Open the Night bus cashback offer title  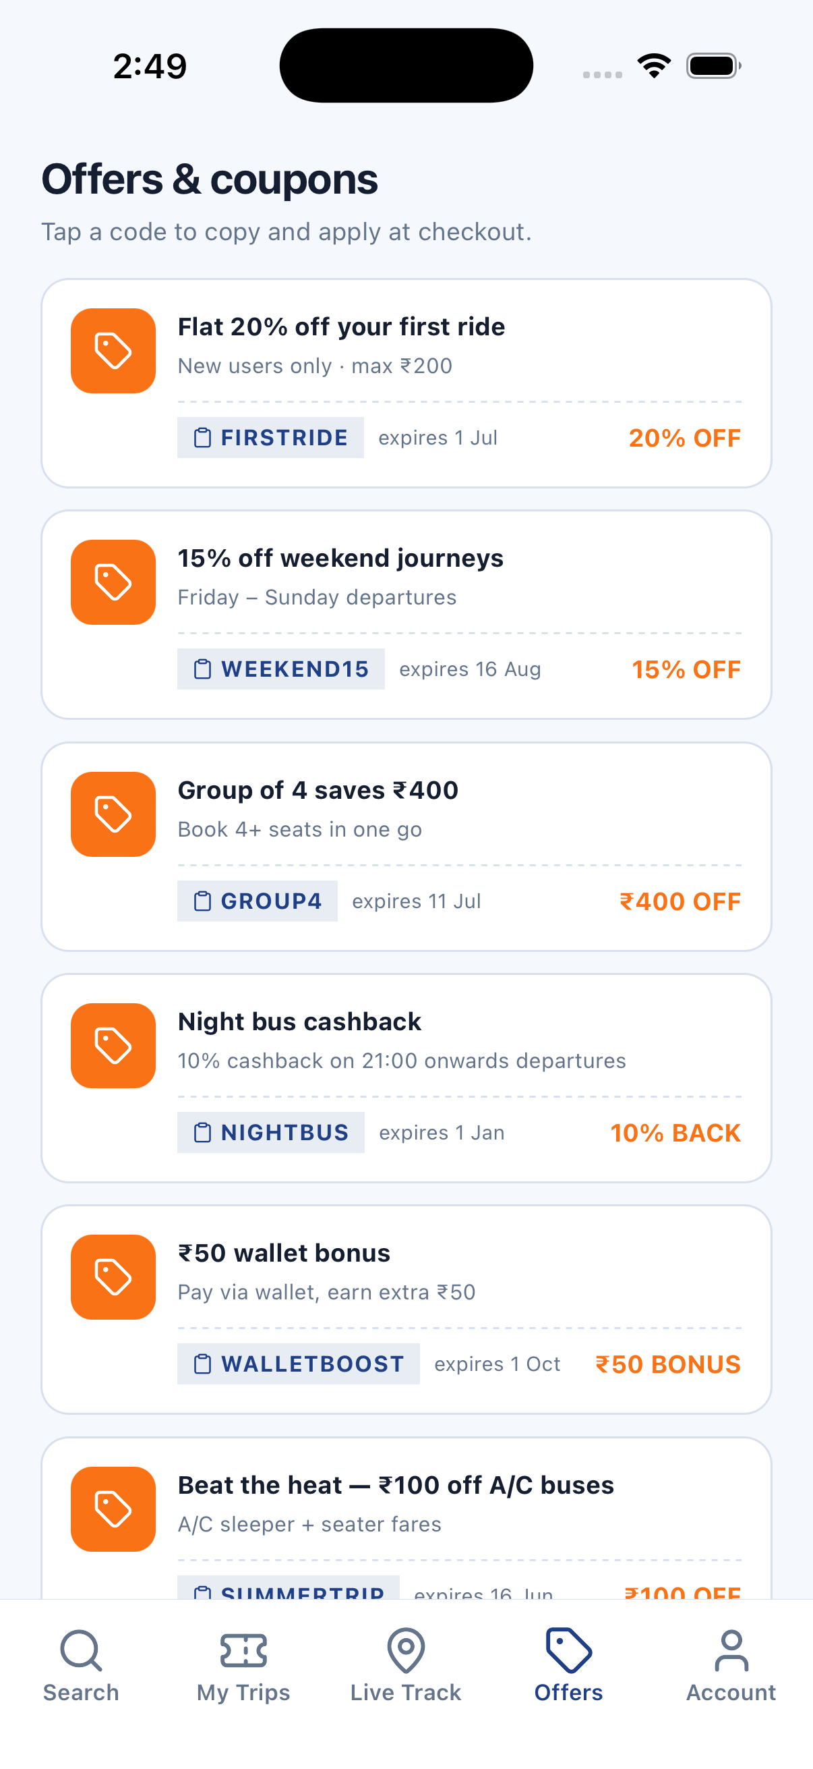(x=299, y=1022)
